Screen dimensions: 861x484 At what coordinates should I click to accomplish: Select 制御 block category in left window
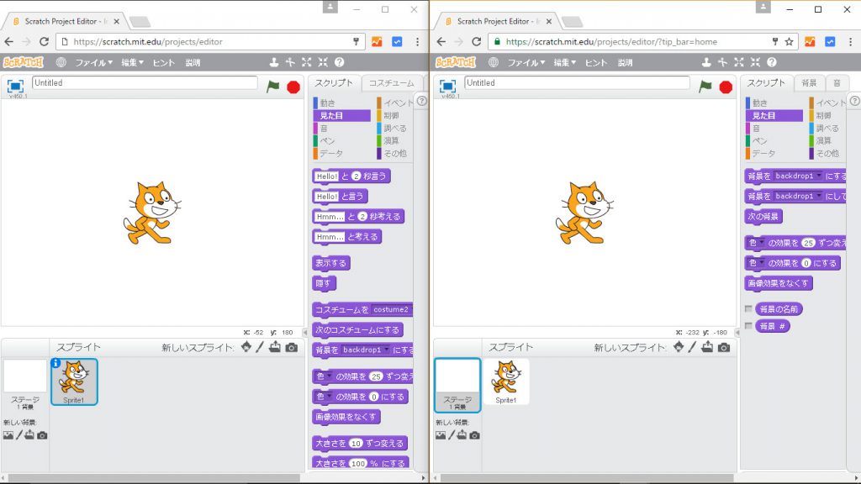pos(391,116)
